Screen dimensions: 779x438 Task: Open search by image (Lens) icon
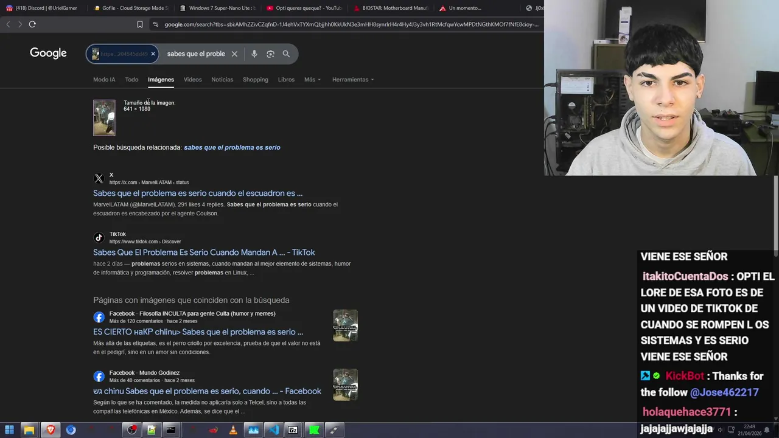tap(270, 54)
